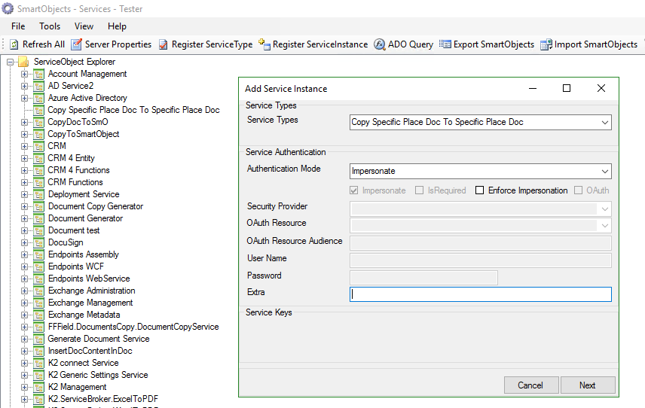Select the DocuSign service icon in tree
645x408 pixels.
coord(39,242)
